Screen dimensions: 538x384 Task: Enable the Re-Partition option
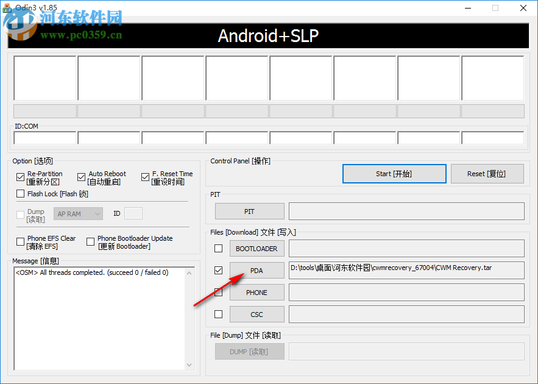(20, 177)
